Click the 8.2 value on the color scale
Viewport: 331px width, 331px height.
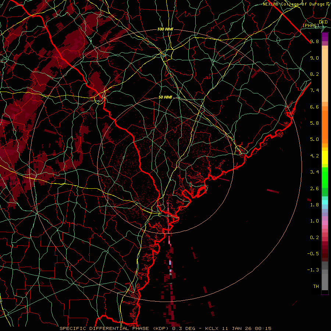coord(314,74)
